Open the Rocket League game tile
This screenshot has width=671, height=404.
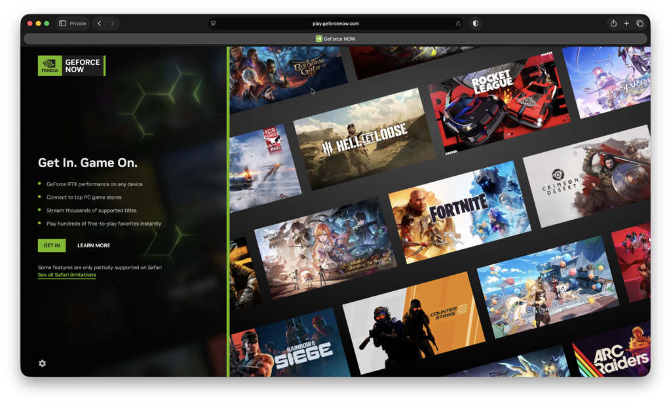[499, 103]
